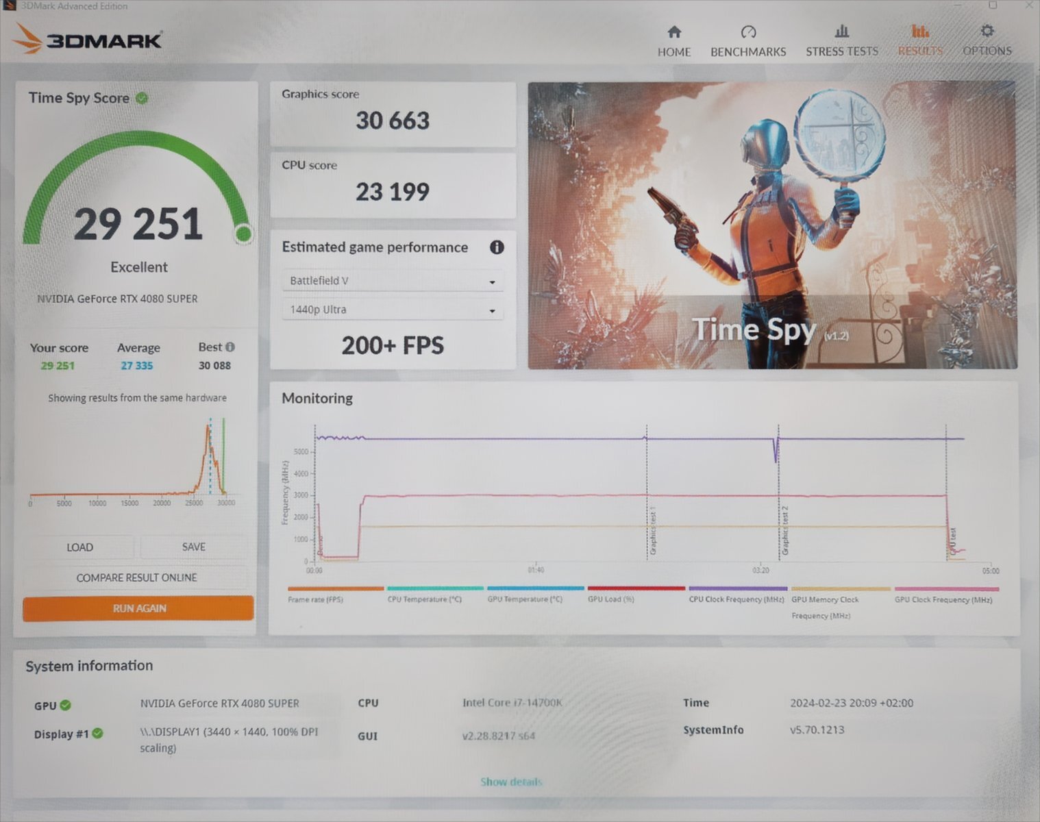This screenshot has width=1040, height=822.
Task: Click the LOAD button
Action: [x=79, y=547]
